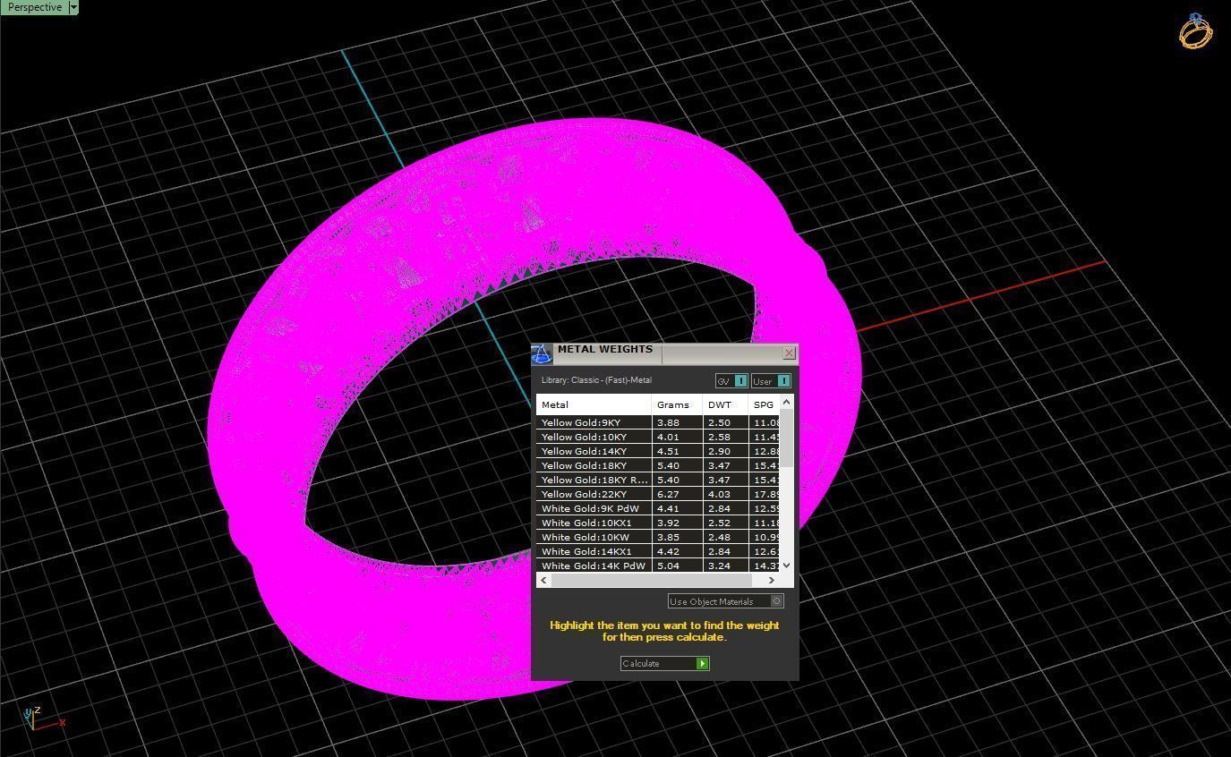Click the scroll right arrow of metals list

772,580
